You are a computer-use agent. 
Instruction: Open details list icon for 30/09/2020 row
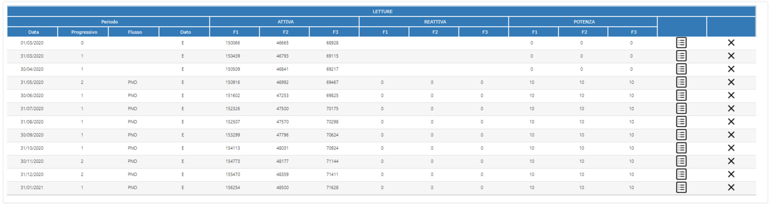click(681, 134)
